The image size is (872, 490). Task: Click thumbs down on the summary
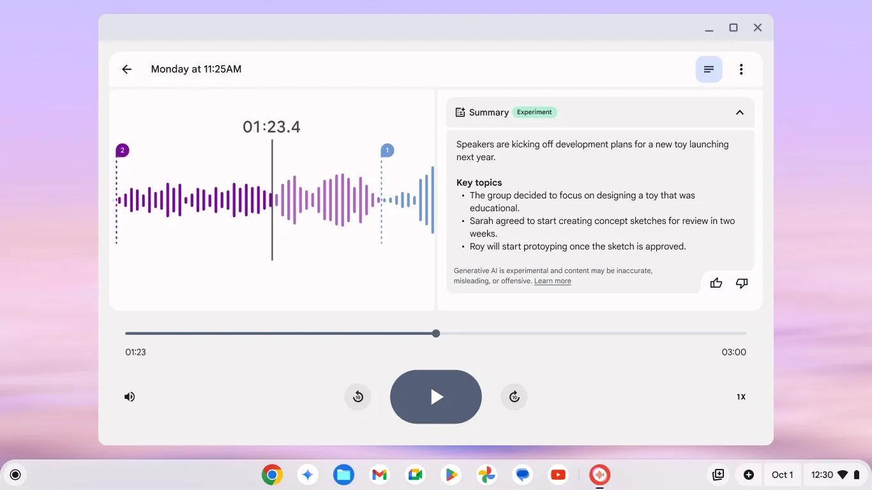pos(741,283)
